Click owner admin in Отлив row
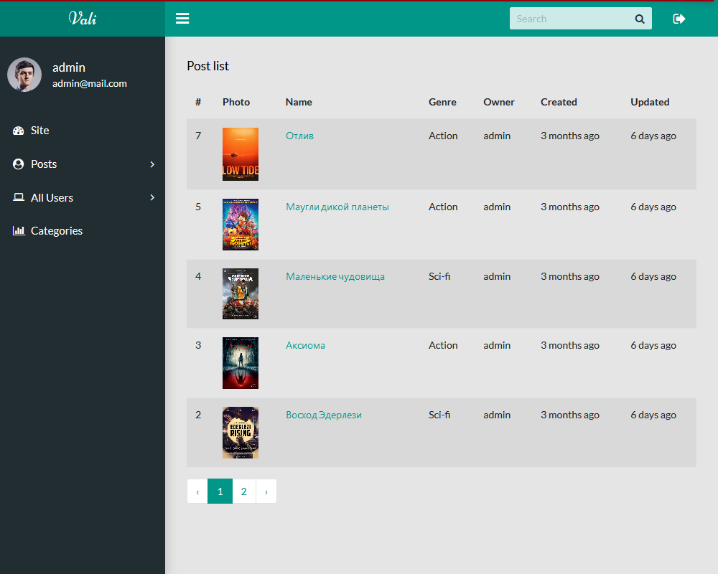The image size is (718, 574). [x=497, y=136]
